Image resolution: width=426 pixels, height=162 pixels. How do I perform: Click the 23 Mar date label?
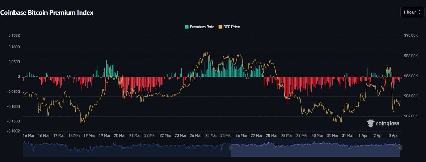(x=181, y=135)
